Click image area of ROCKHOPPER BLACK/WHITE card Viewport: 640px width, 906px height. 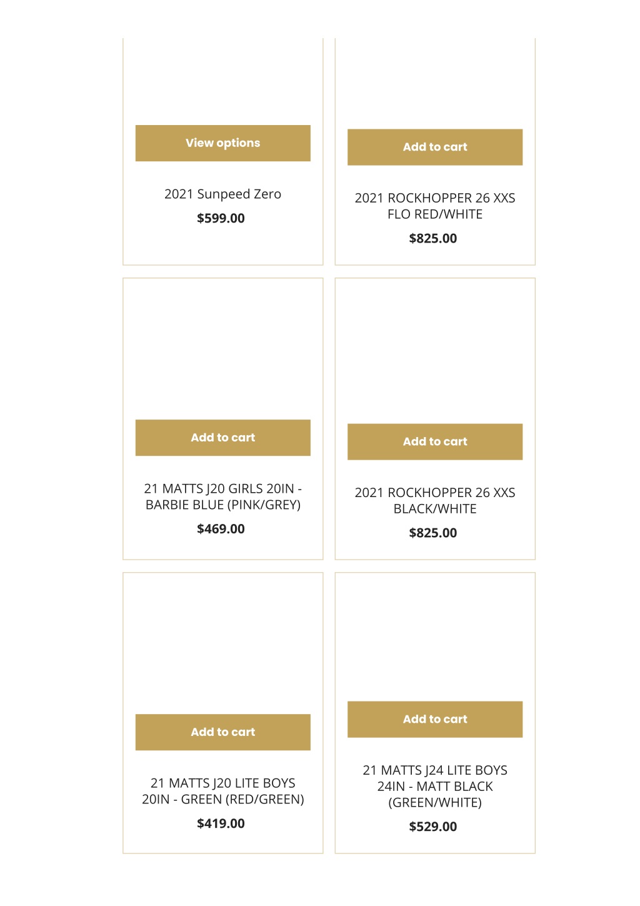tap(435, 351)
